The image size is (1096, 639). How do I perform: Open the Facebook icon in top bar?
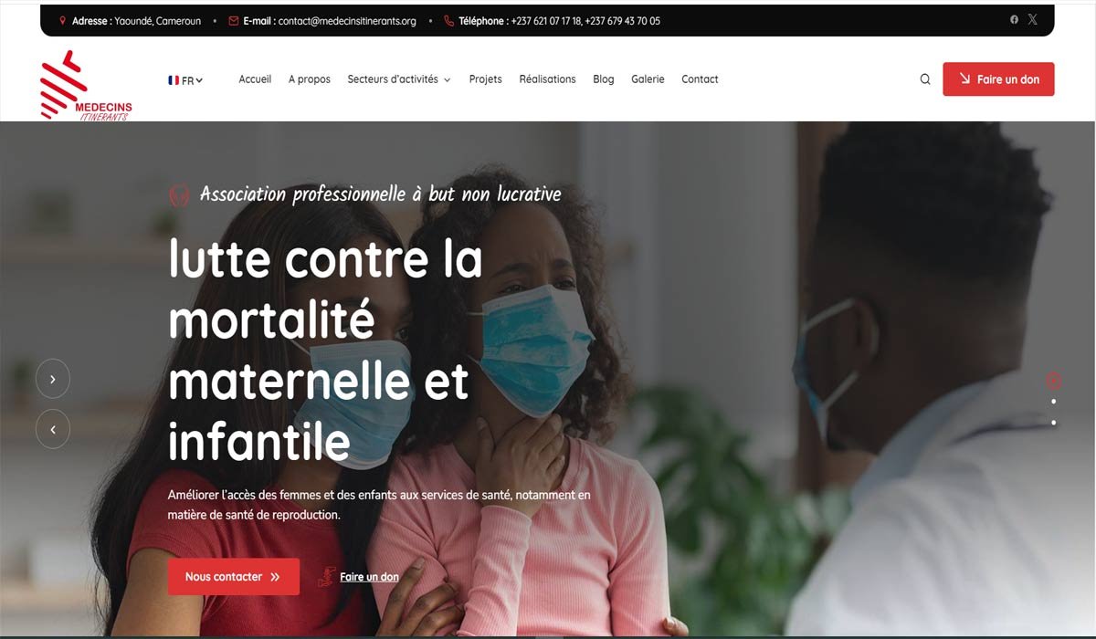click(1014, 19)
